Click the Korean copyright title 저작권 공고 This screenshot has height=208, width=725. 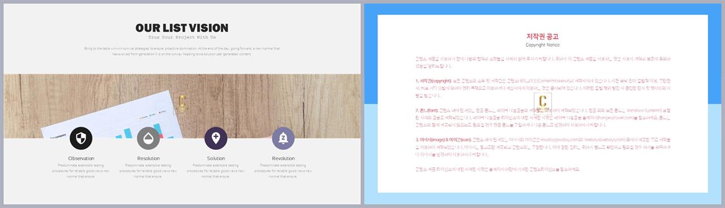pyautogui.click(x=543, y=36)
